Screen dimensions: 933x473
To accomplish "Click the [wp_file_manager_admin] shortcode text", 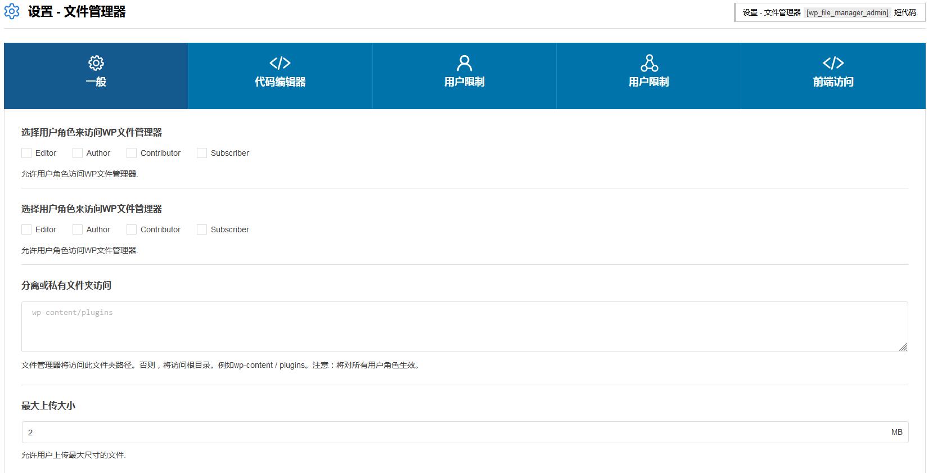I will (x=847, y=12).
